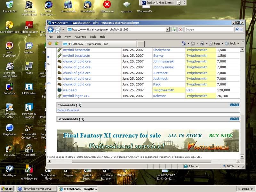Open RealPlayer desktop icon
Image resolution: width=256 pixels, height=192 pixels.
(10, 171)
